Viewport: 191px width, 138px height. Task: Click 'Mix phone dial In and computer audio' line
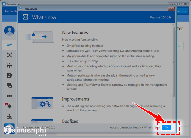[x=110, y=56]
